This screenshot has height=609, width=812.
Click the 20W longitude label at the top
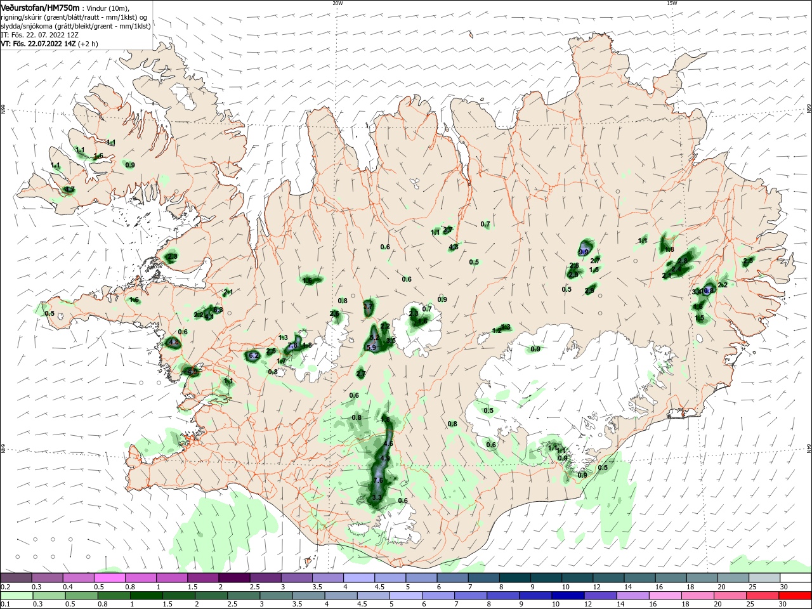pyautogui.click(x=337, y=3)
